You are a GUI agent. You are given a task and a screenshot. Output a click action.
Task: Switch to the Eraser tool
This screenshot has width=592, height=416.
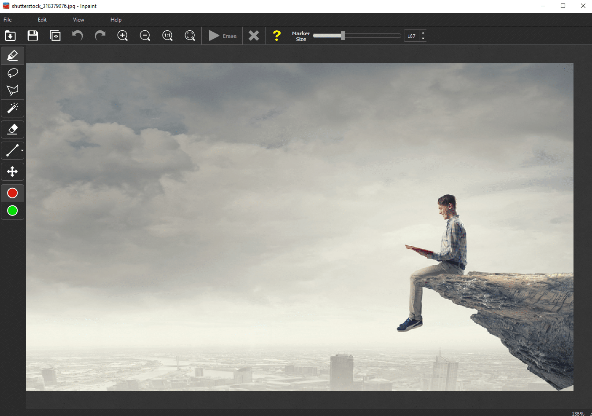[12, 129]
